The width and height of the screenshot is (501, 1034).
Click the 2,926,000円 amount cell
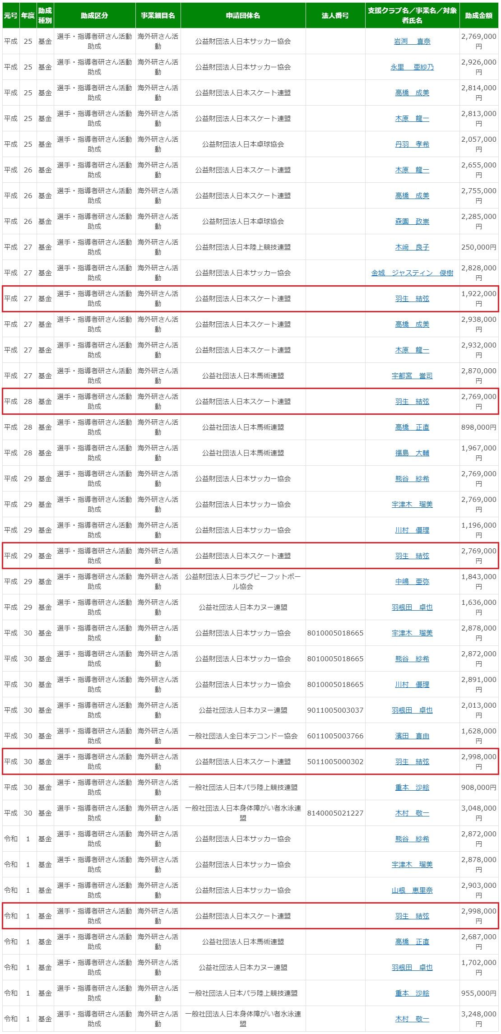[x=479, y=67]
